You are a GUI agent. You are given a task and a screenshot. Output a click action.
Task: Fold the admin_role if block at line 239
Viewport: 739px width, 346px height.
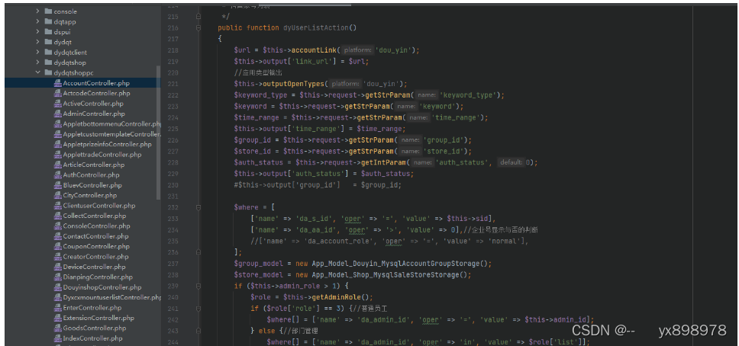[198, 286]
